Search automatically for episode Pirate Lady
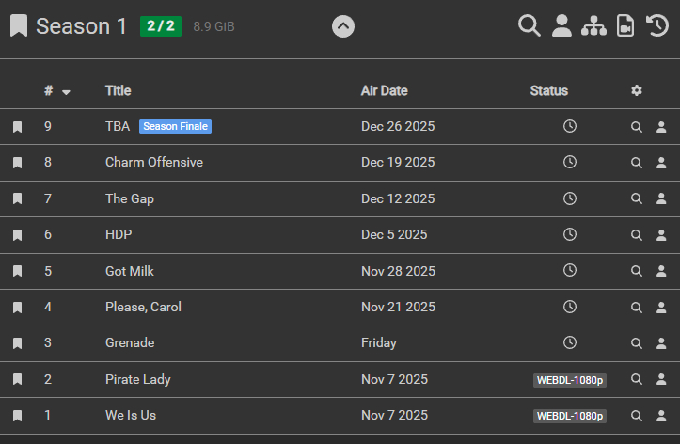Viewport: 680px width, 444px height. tap(637, 379)
